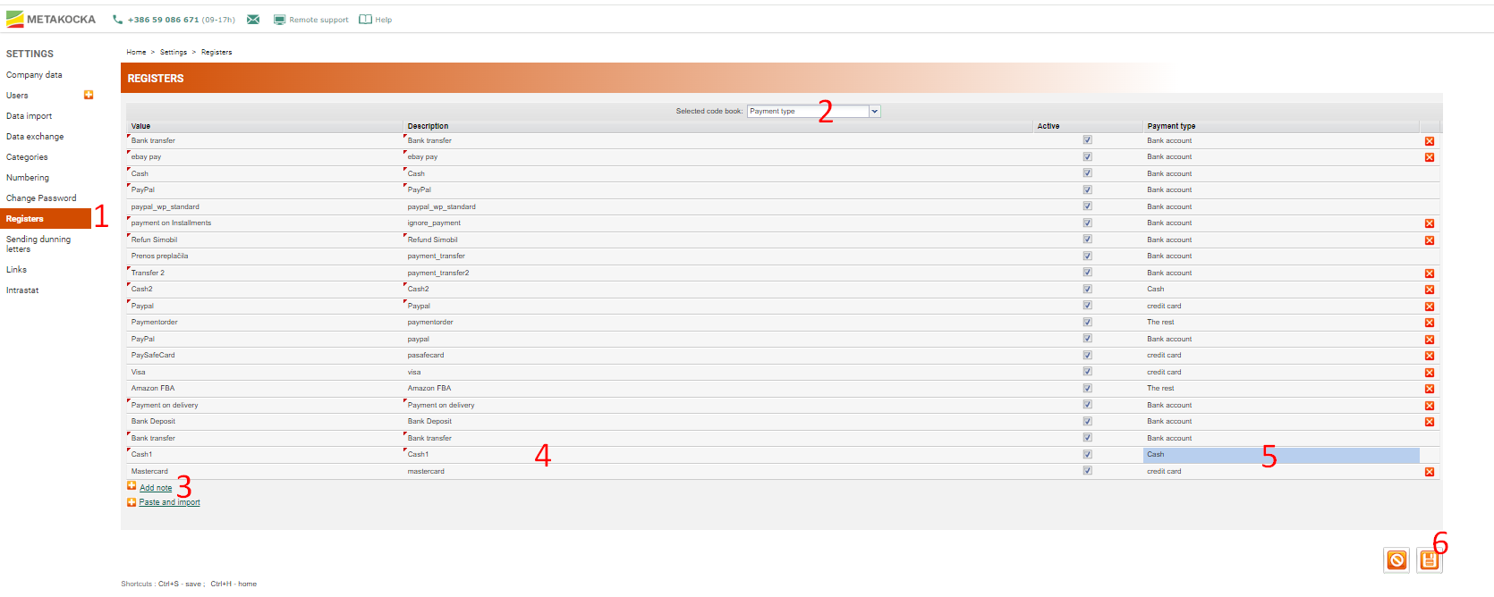Image resolution: width=1494 pixels, height=597 pixels.
Task: Click the green envelope mail icon
Action: click(x=253, y=20)
